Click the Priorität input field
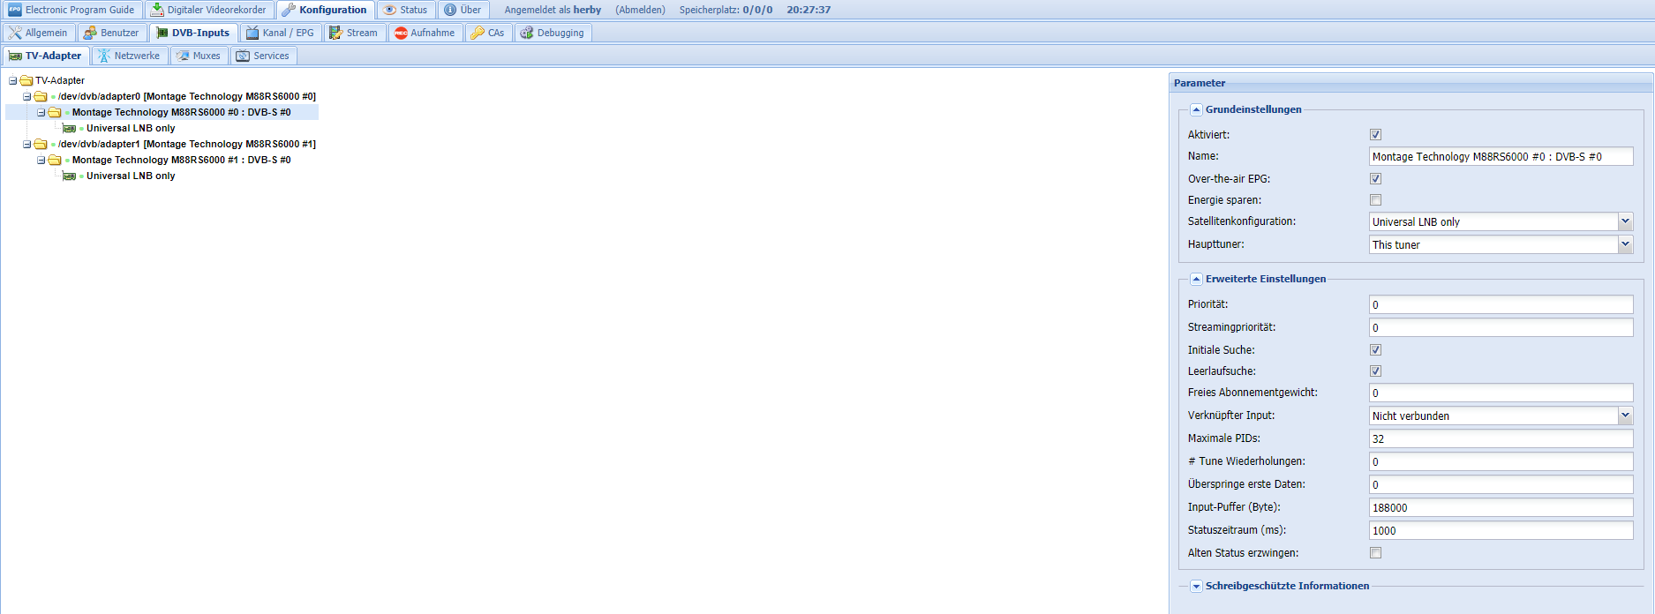1655x614 pixels. pos(1501,304)
